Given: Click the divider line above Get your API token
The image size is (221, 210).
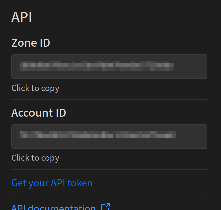Looking at the screenshot, I should [x=109, y=169].
